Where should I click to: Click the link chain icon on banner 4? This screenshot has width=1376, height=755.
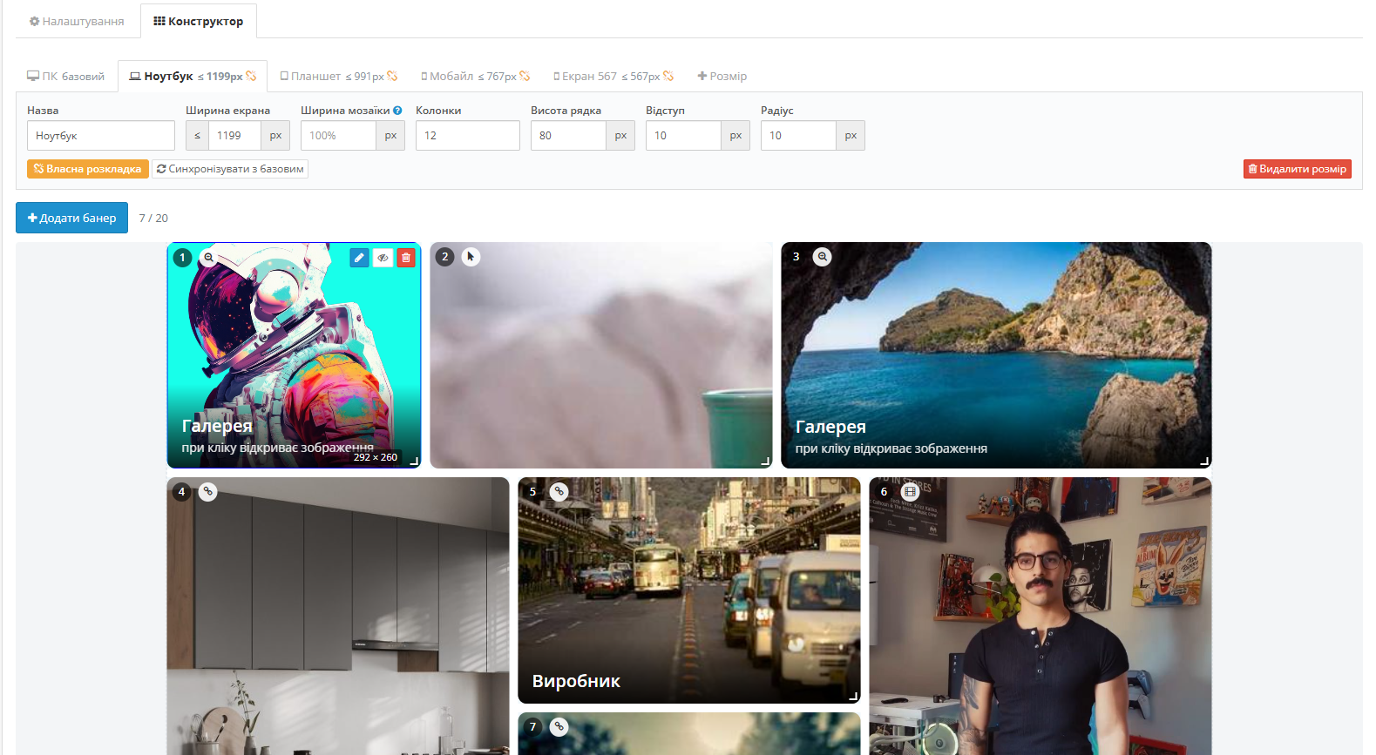click(x=207, y=492)
